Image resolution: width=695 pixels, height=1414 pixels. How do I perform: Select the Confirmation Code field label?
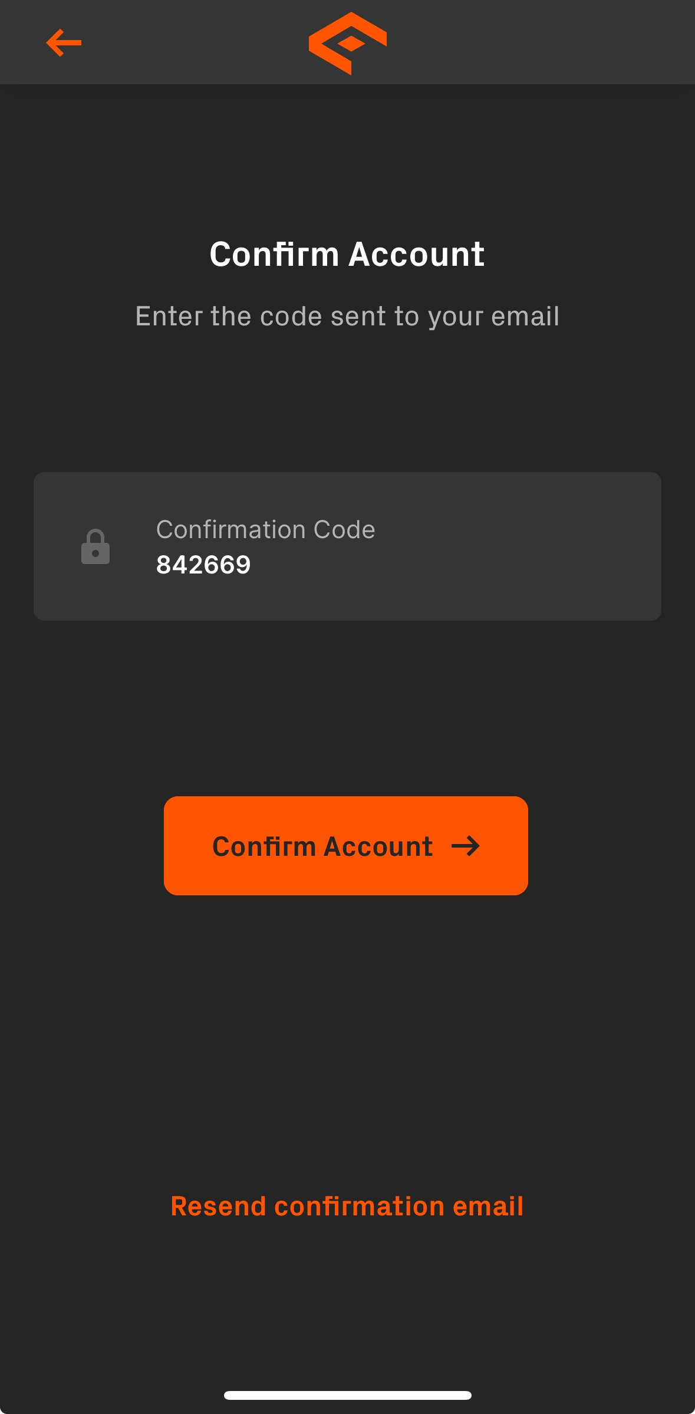click(x=266, y=529)
